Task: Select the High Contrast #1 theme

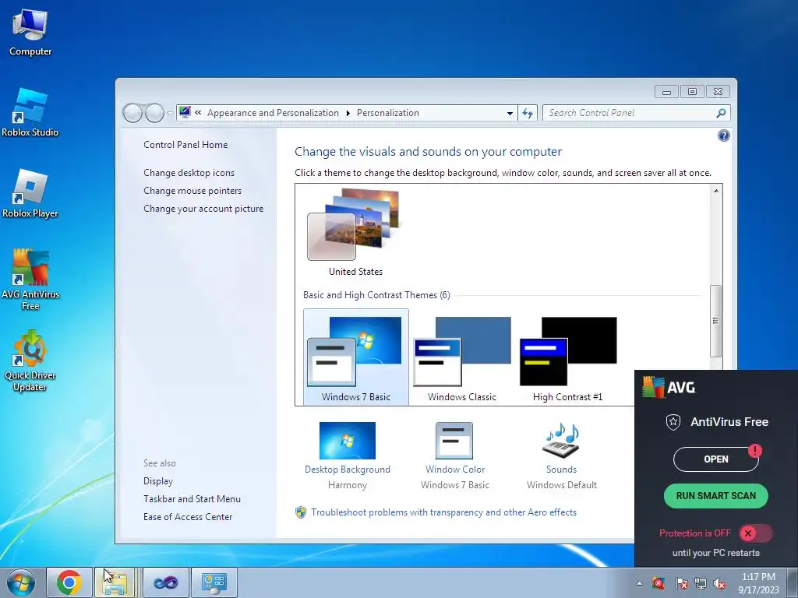Action: [x=567, y=357]
